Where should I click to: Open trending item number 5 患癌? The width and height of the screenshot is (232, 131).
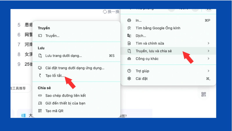(28, 25)
